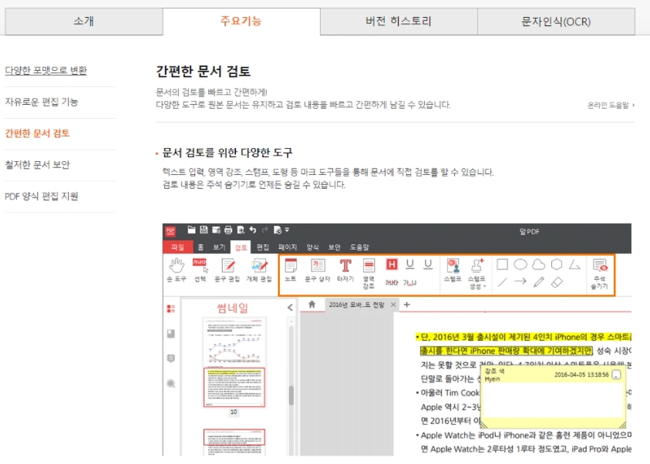Choose the 문구 편집 tool
Screen dimensions: 650x464
(227, 270)
